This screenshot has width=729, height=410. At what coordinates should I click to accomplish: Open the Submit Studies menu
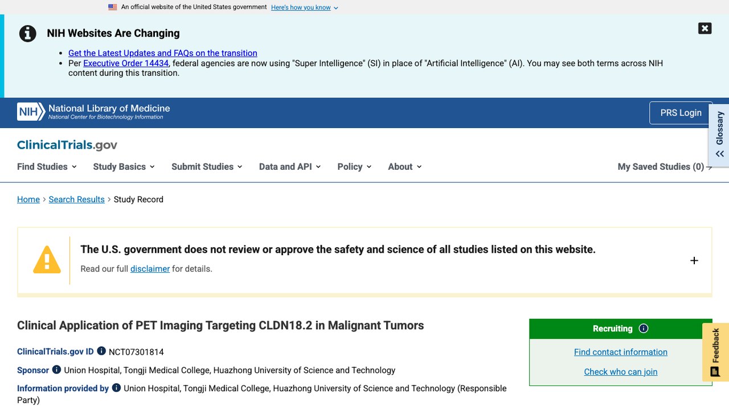[x=207, y=167]
